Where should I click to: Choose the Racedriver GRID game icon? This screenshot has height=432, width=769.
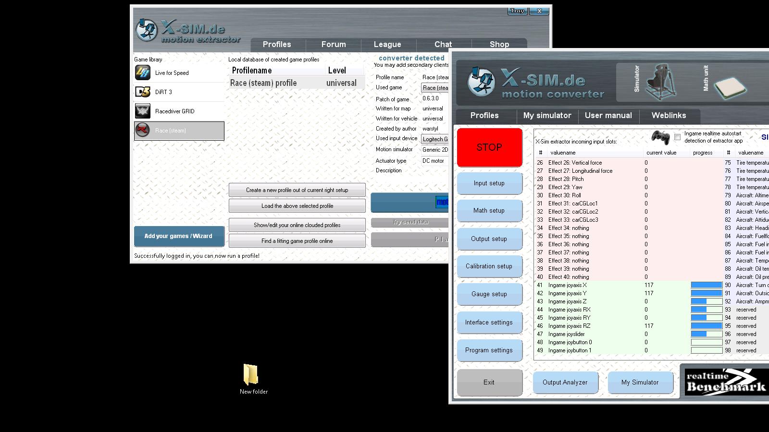[x=143, y=111]
